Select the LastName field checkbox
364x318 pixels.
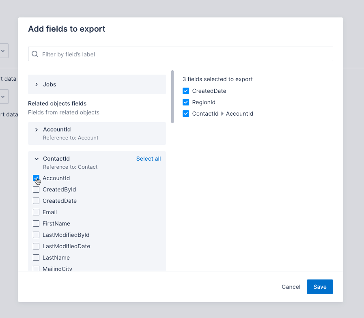click(36, 258)
